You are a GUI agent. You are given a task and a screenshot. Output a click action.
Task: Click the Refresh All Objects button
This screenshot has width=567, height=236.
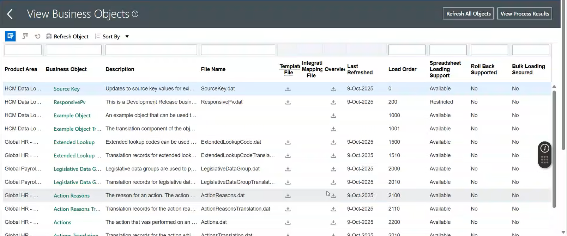pos(468,14)
